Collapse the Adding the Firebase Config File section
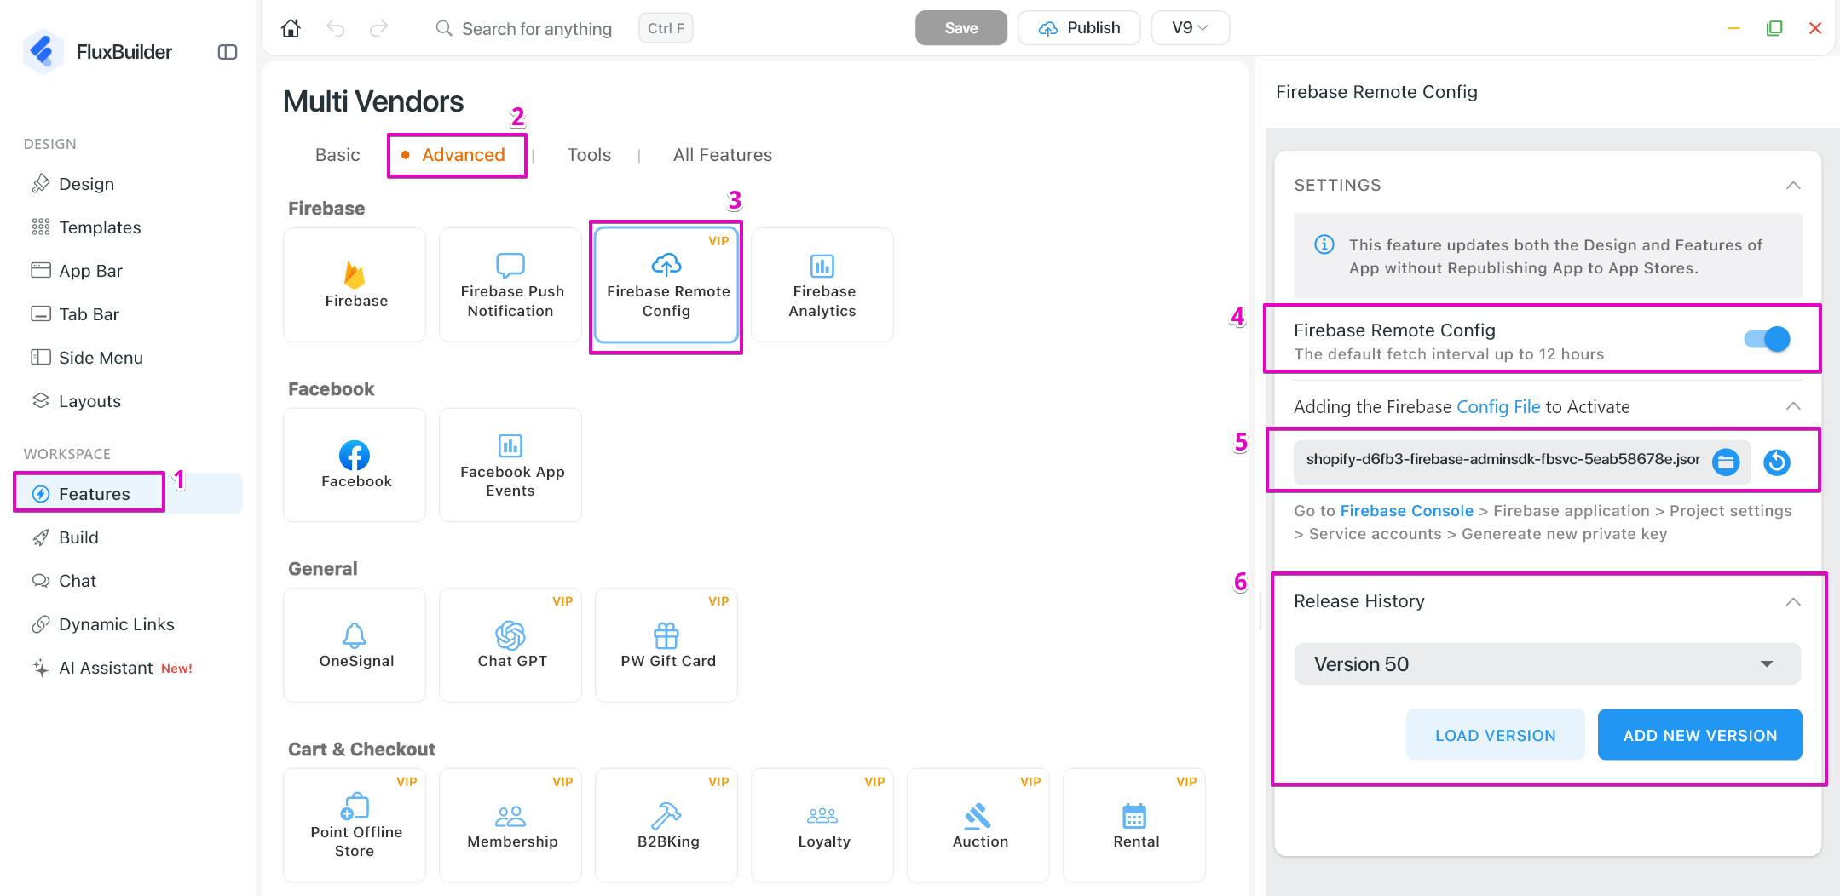This screenshot has height=896, width=1840. (x=1793, y=406)
